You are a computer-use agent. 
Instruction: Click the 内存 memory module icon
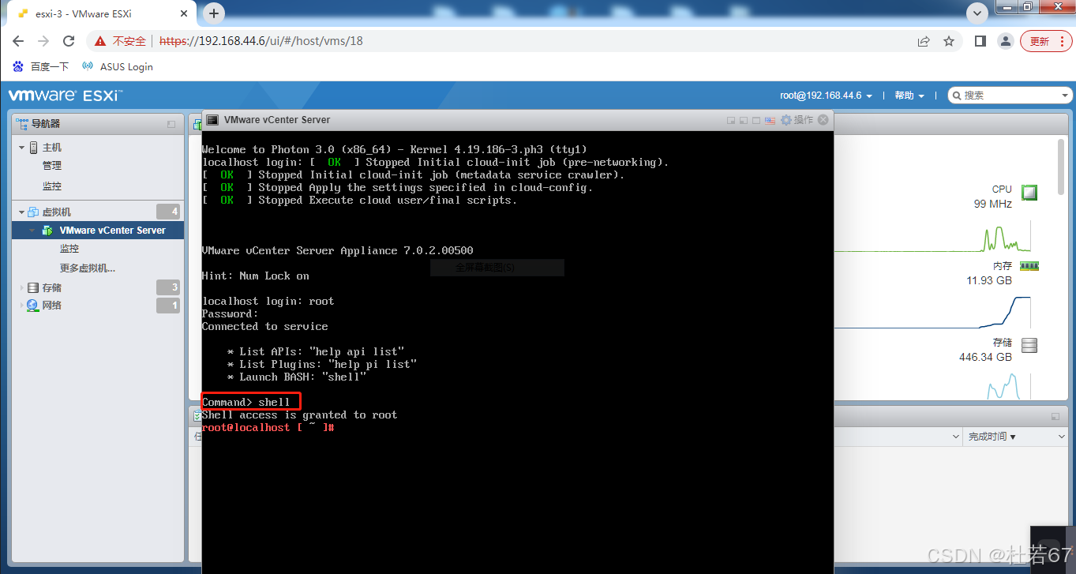click(1029, 267)
